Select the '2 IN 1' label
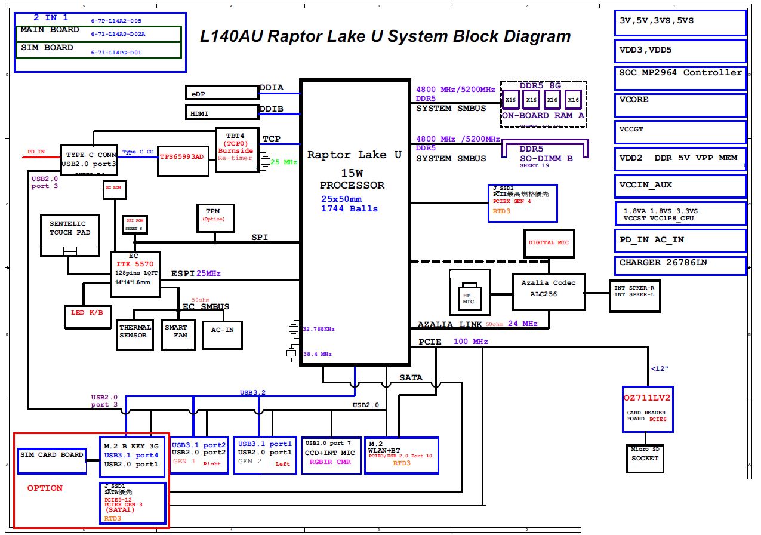Image resolution: width=761 pixels, height=535 pixels. point(51,17)
